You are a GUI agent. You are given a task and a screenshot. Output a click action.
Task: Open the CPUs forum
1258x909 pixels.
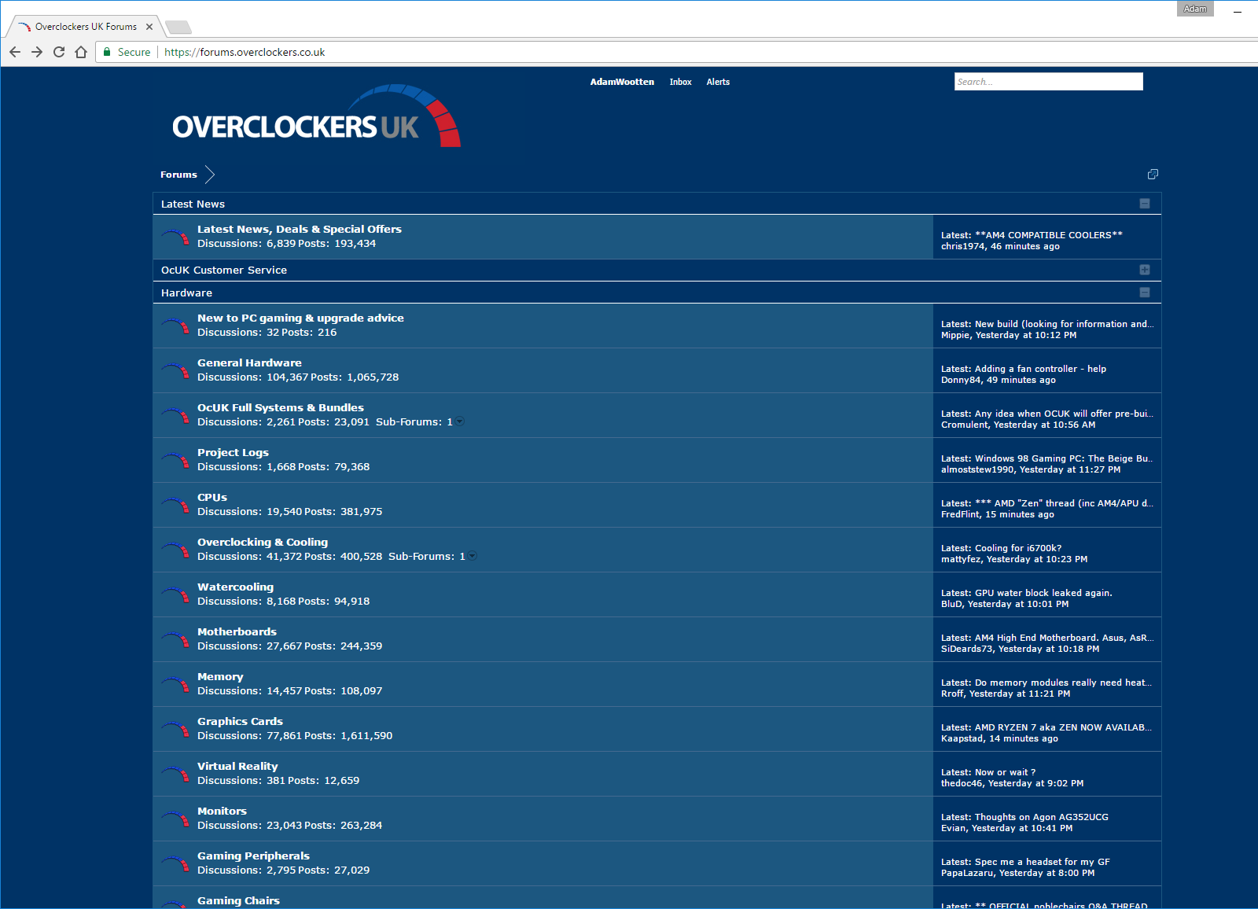[212, 497]
